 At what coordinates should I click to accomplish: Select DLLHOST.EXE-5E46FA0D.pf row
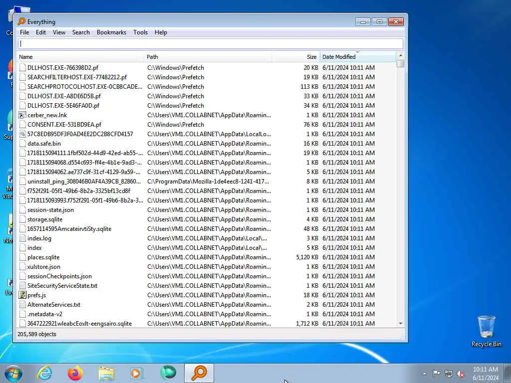(x=207, y=106)
